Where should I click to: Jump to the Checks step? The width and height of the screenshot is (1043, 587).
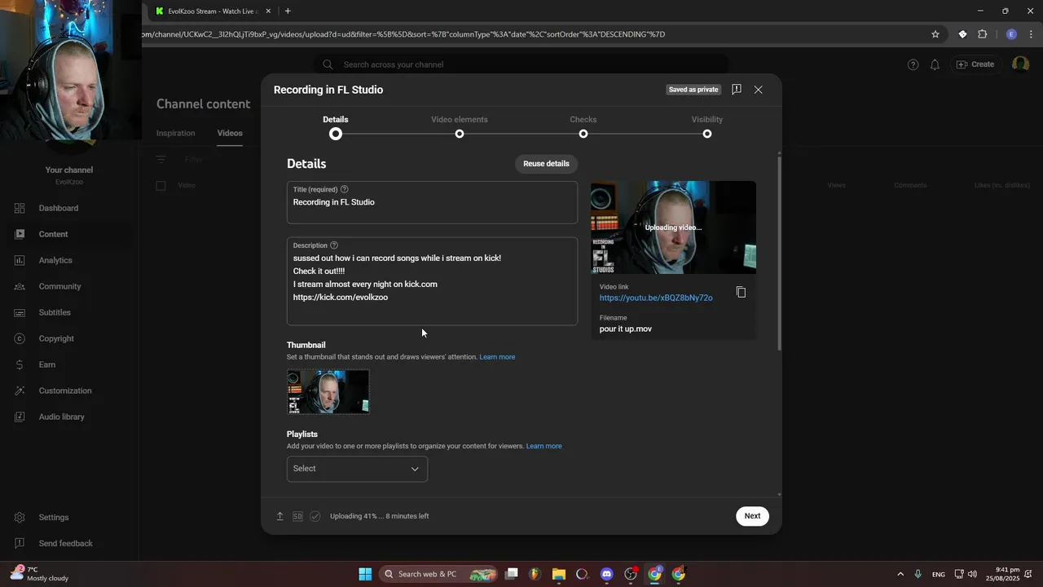(583, 126)
